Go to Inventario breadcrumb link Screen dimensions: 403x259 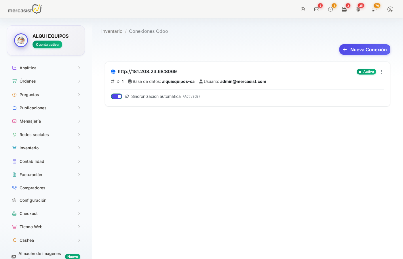pos(112,31)
